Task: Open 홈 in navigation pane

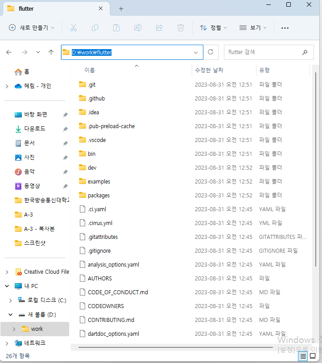Action: point(22,72)
